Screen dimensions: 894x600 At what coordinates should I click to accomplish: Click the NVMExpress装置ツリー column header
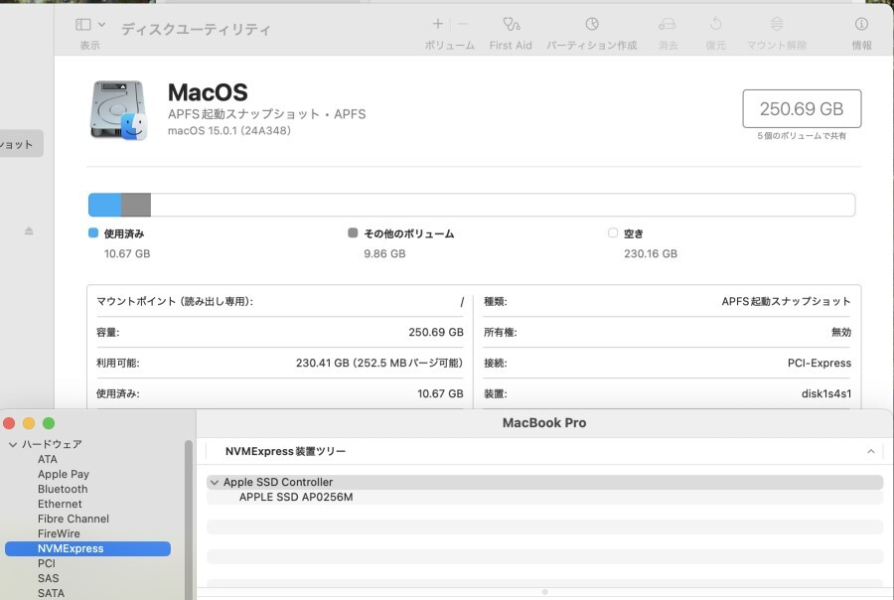(x=285, y=451)
